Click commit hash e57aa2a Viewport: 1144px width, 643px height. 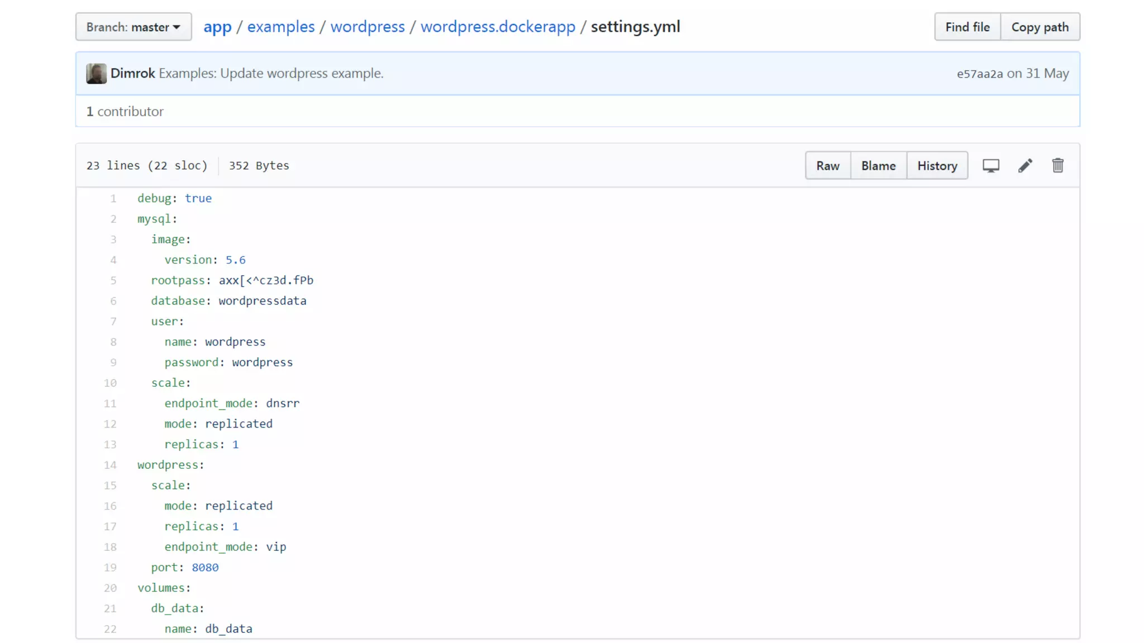(x=980, y=74)
